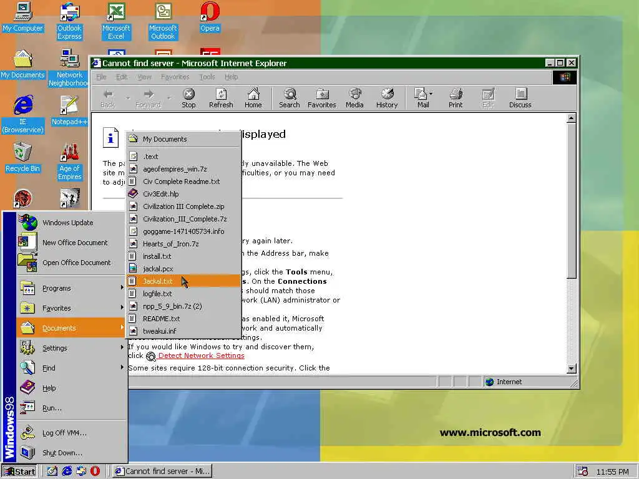
Task: Open ageofempires_win.7z from recent documents
Action: click(x=183, y=168)
